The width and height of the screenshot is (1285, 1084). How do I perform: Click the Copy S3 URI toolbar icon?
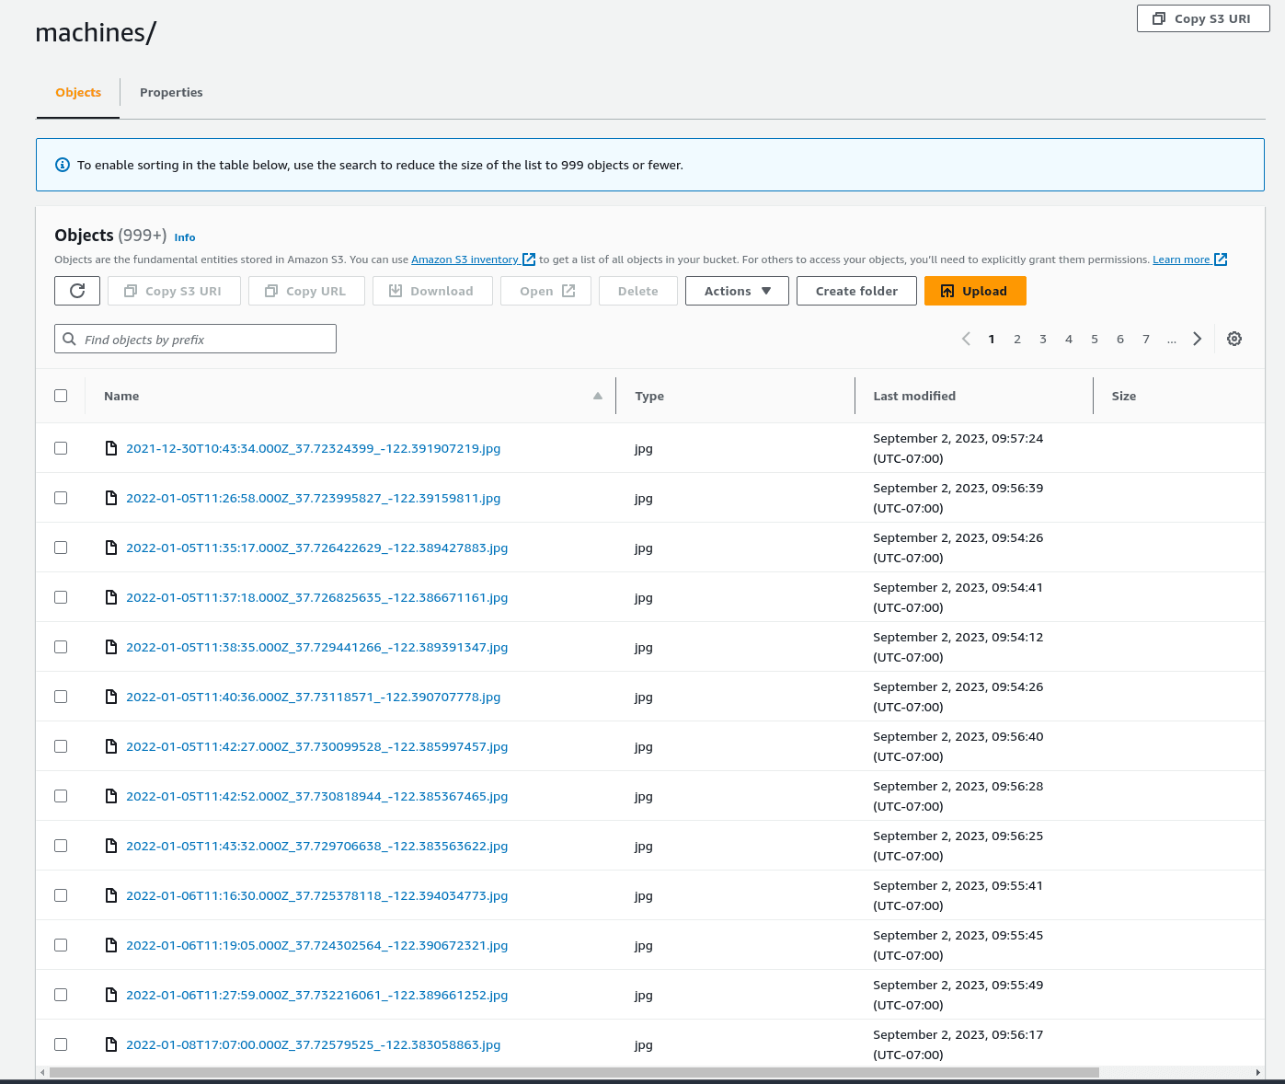(130, 291)
